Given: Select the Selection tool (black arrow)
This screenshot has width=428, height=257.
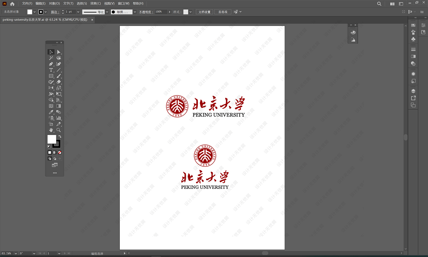Looking at the screenshot, I should coord(51,52).
